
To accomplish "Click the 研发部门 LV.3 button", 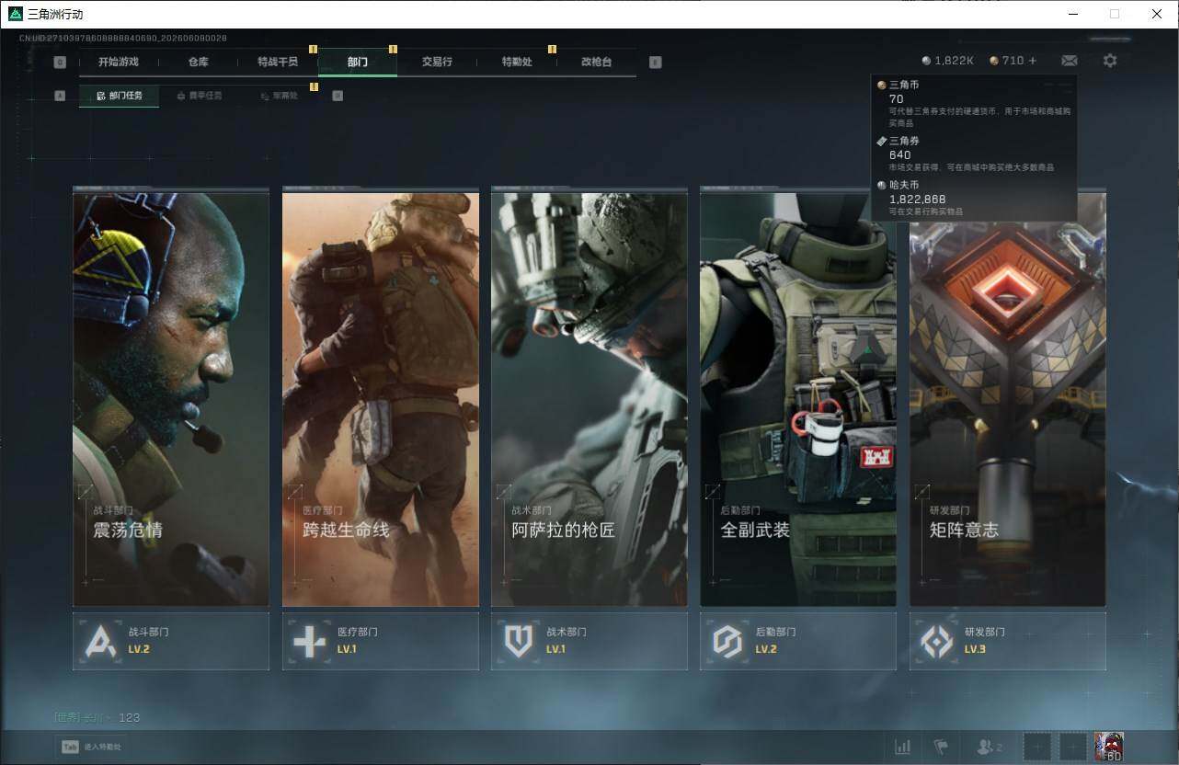I will (1008, 641).
